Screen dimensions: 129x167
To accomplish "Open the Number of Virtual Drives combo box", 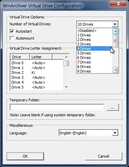I will [x=97, y=24].
